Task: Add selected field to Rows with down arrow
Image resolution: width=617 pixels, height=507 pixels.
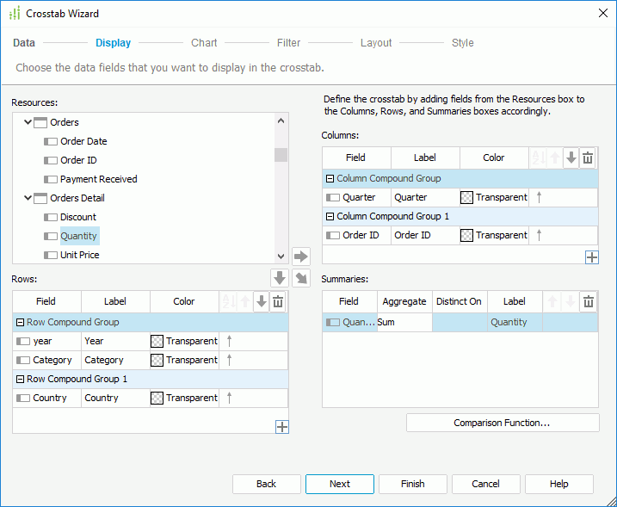Action: click(x=280, y=278)
